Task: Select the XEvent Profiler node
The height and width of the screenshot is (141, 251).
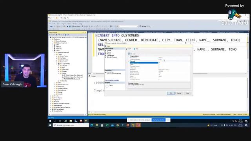Action: point(58,111)
